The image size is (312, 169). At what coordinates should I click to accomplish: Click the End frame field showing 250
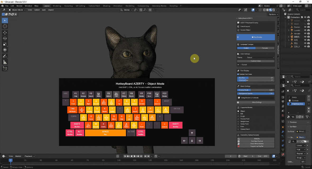(x=262, y=156)
